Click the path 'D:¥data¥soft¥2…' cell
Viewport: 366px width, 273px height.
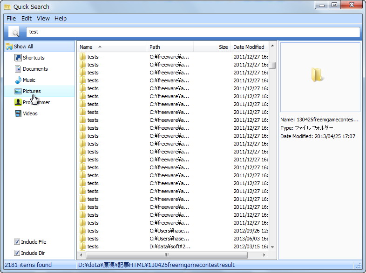coord(170,246)
